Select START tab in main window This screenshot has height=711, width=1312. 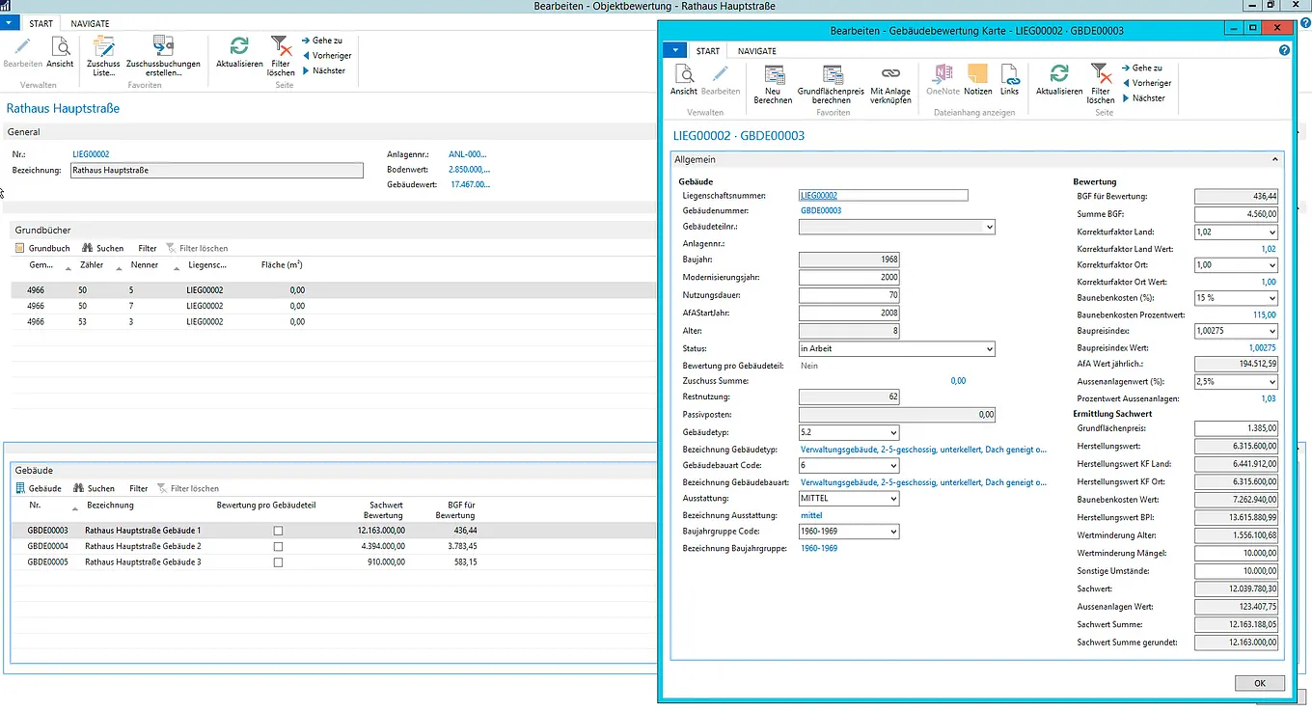click(x=41, y=23)
